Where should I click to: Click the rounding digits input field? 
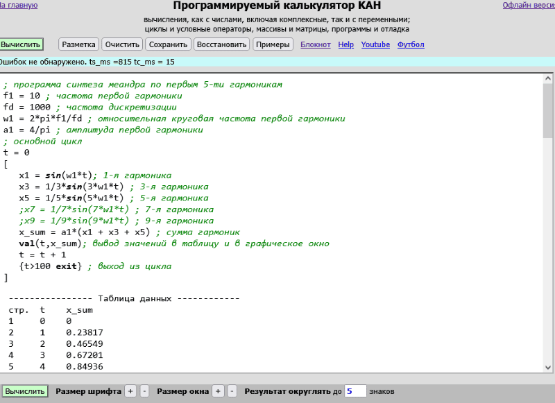355,391
